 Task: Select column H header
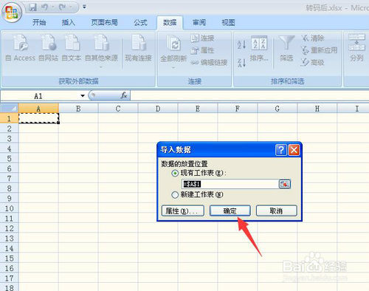coord(317,109)
